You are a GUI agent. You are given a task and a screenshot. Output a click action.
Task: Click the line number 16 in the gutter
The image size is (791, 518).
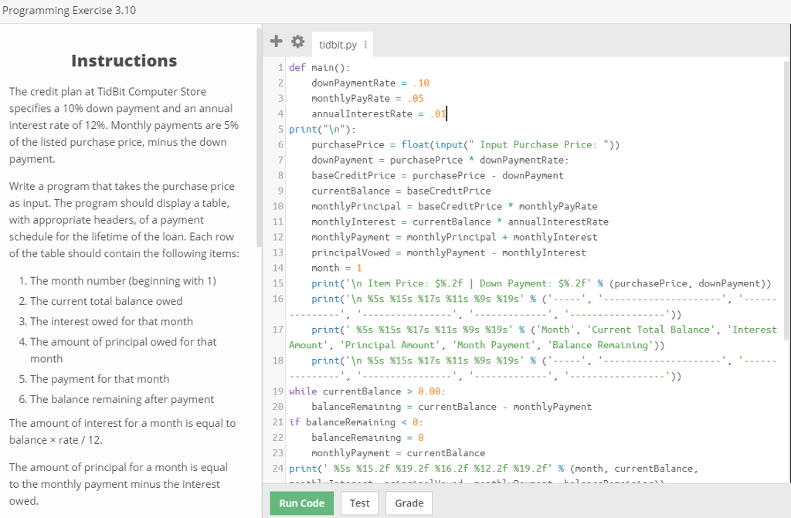(278, 299)
